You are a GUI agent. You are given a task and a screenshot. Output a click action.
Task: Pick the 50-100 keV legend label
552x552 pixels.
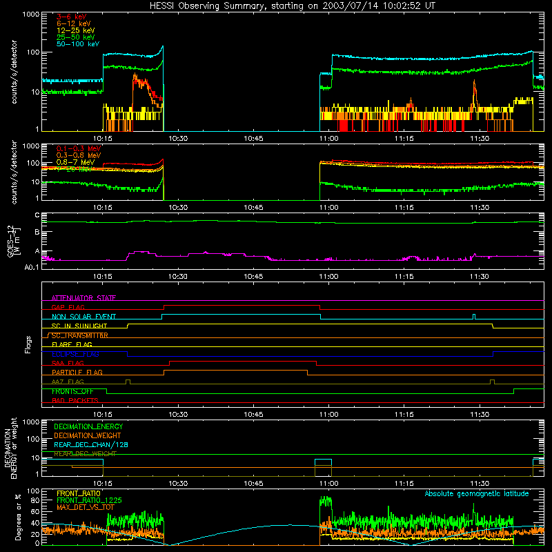click(x=78, y=44)
